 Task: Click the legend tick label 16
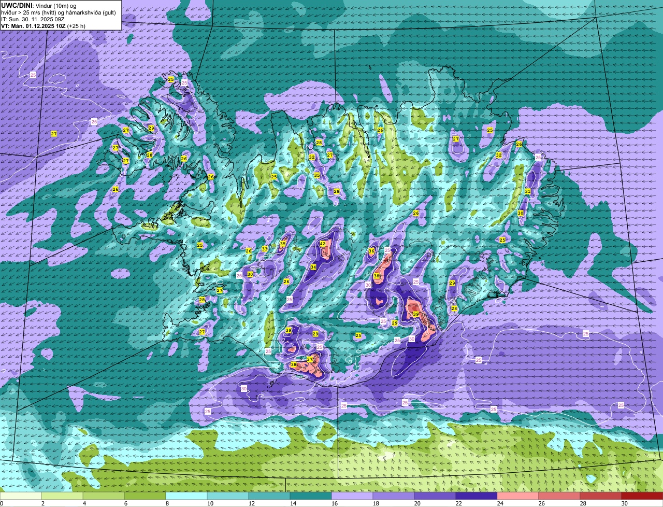(335, 503)
